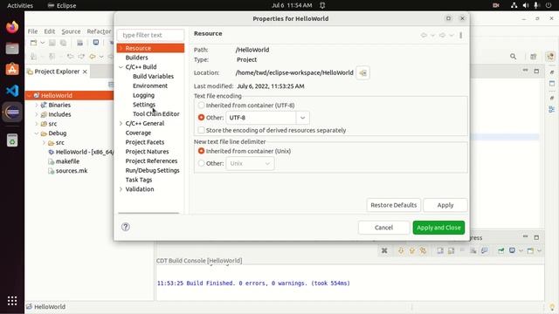
Task: Open the Files app in the dock
Action: click(x=12, y=48)
